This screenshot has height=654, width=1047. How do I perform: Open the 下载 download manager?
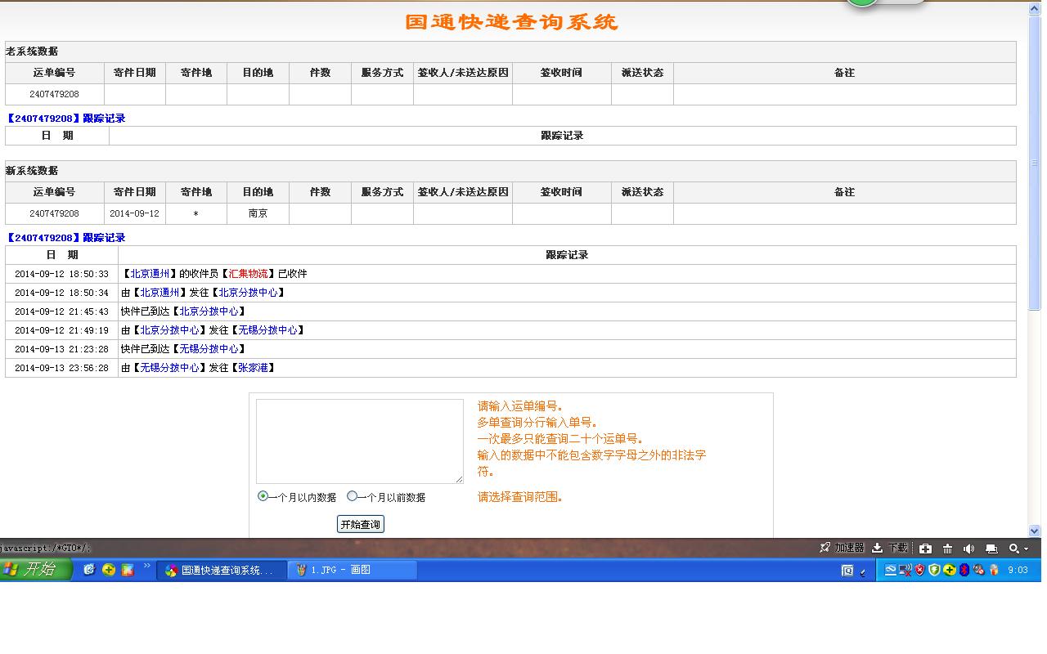(890, 548)
